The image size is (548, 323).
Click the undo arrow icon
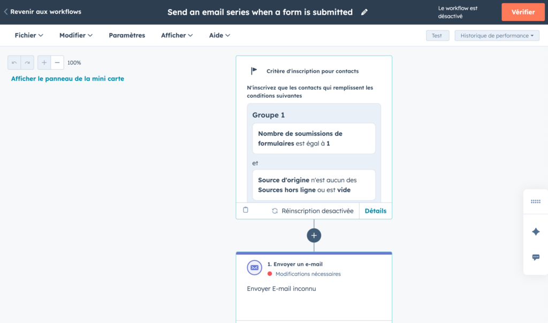coord(14,63)
